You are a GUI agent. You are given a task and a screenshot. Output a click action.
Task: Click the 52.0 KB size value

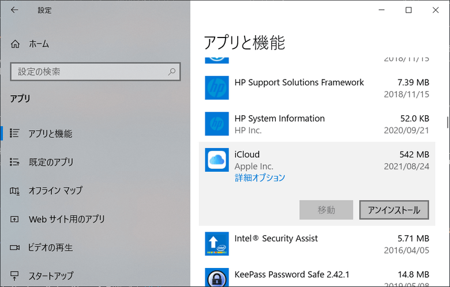click(x=415, y=118)
